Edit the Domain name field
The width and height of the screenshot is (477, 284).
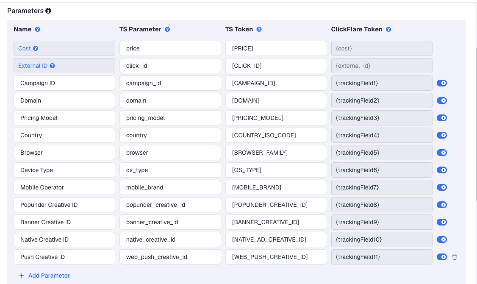(x=64, y=100)
